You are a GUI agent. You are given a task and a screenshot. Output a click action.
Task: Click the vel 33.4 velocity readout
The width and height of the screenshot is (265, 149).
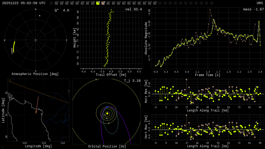pos(133,9)
